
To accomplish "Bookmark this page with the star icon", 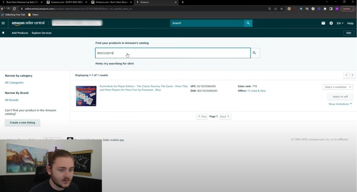I will pos(281,9).
